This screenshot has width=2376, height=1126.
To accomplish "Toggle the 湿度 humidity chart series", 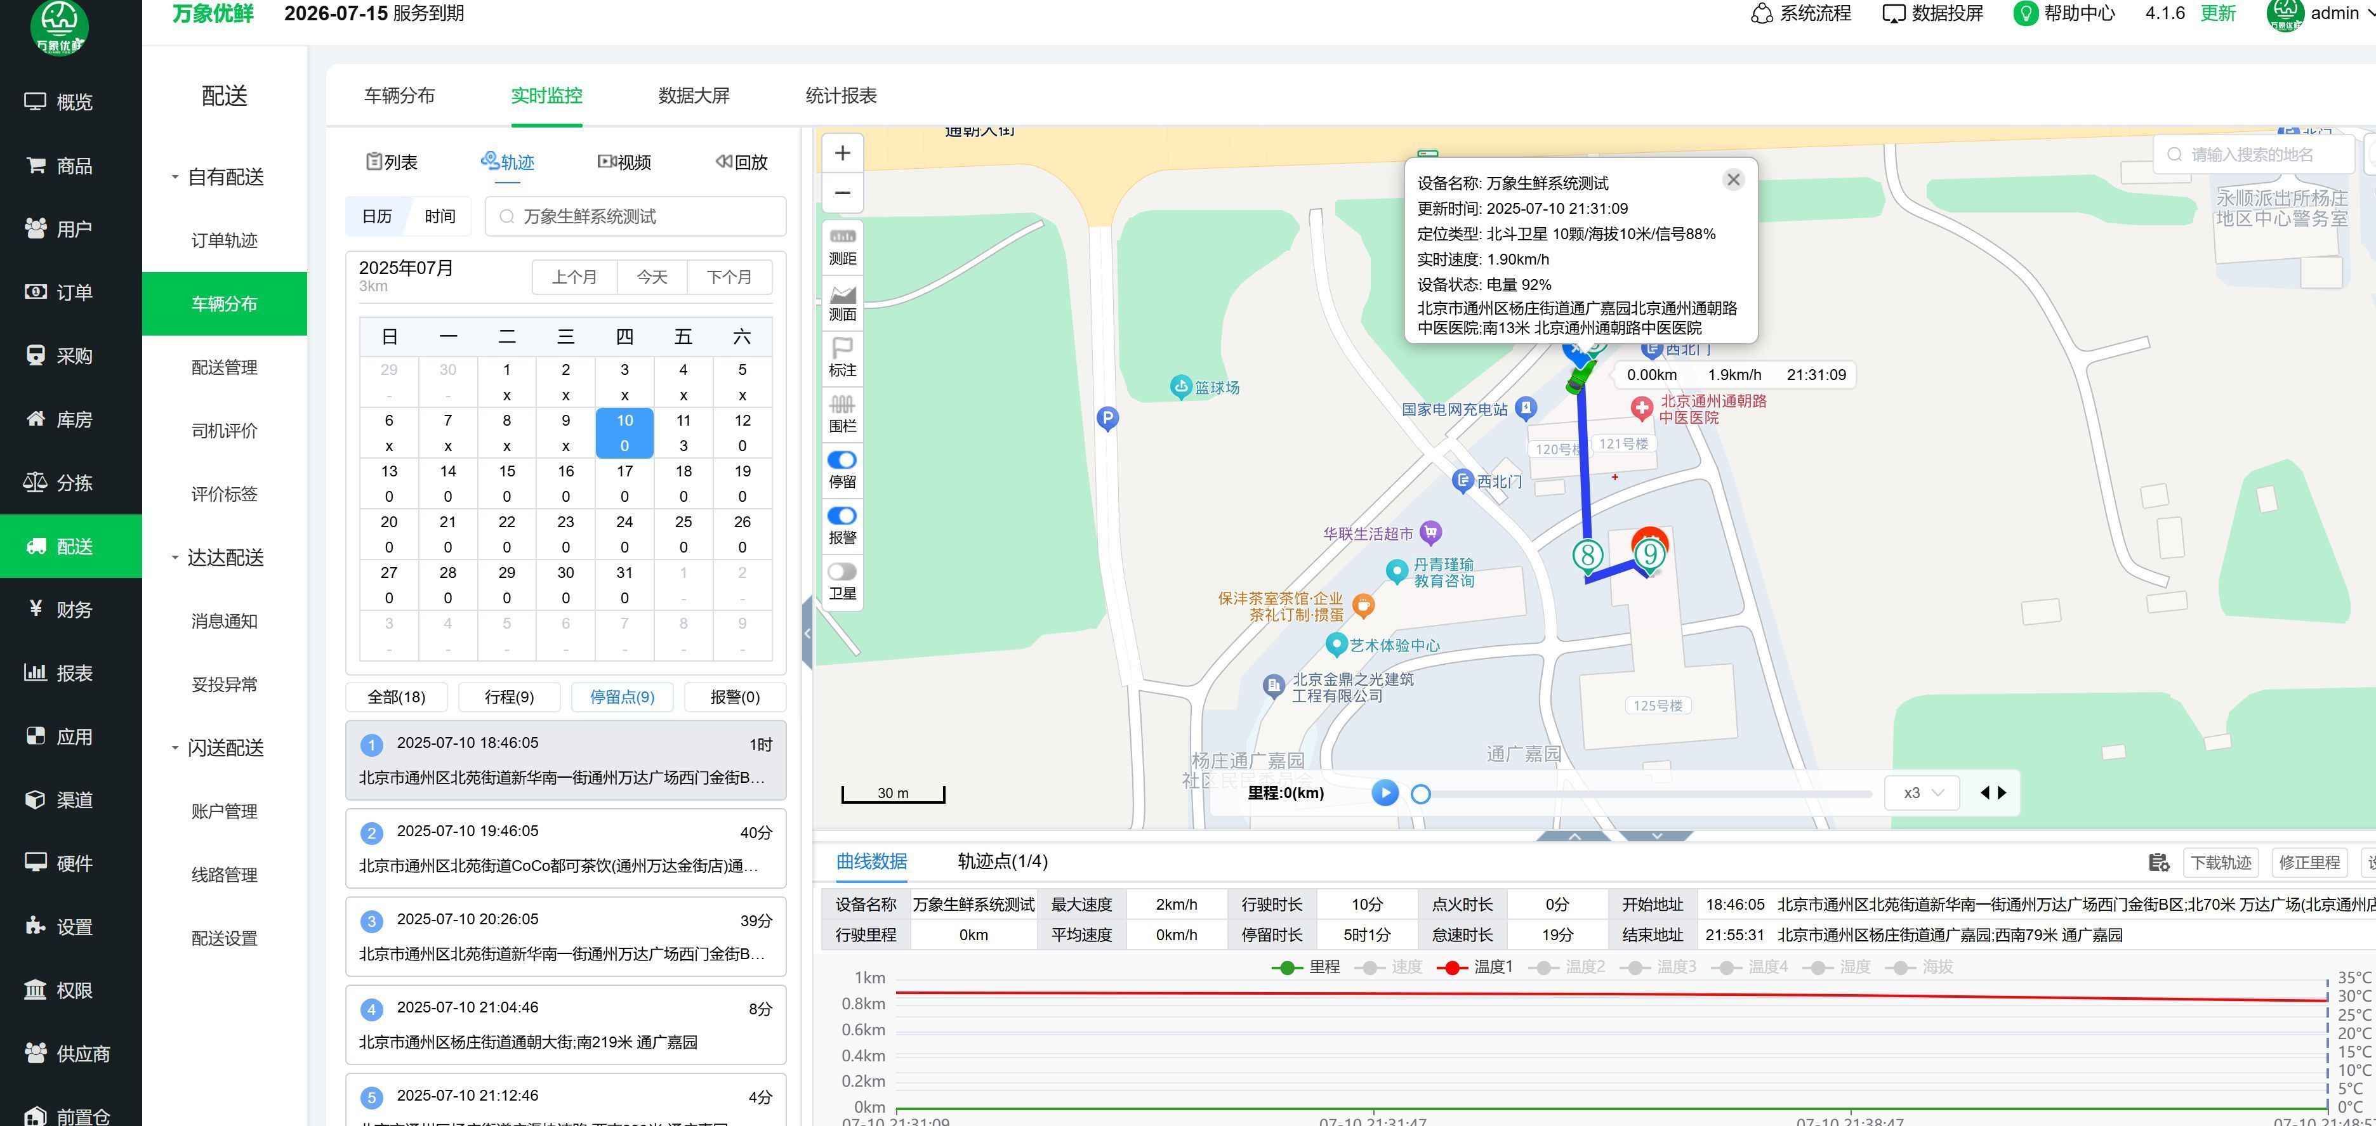I will [x=1837, y=967].
